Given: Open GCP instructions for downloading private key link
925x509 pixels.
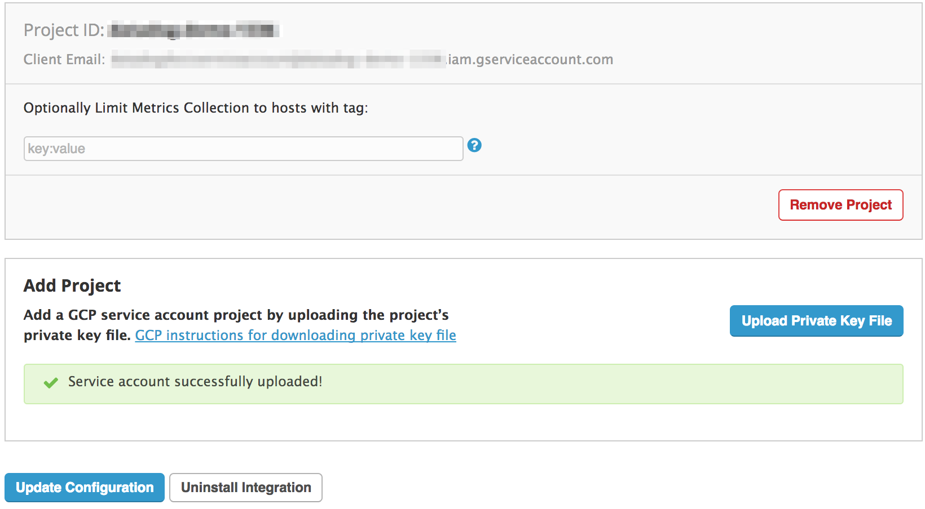Looking at the screenshot, I should pos(296,335).
